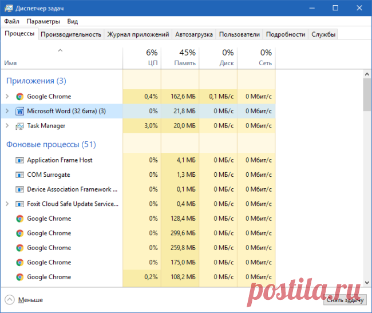Viewport: 372px width, 313px height.
Task: Click Chrome icon of 128,4 МБ process
Action: coord(20,219)
